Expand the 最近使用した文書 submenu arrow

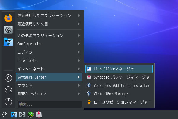(x=79, y=24)
